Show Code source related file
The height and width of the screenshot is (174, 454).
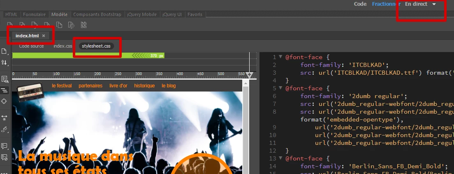click(x=31, y=46)
